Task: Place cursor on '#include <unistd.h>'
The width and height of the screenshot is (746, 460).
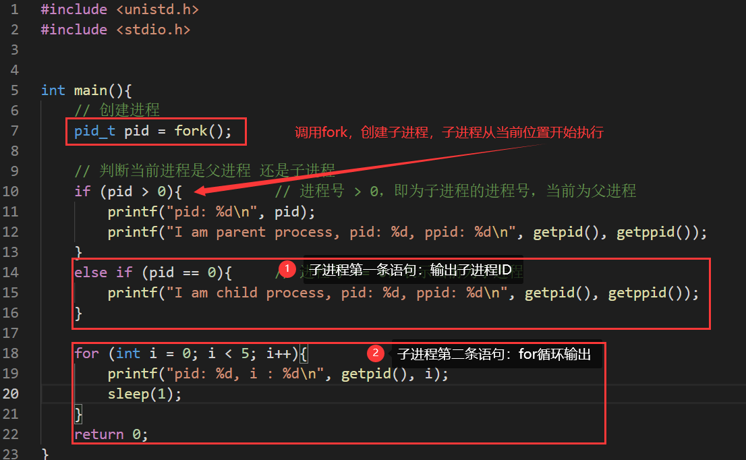Action: [x=119, y=9]
